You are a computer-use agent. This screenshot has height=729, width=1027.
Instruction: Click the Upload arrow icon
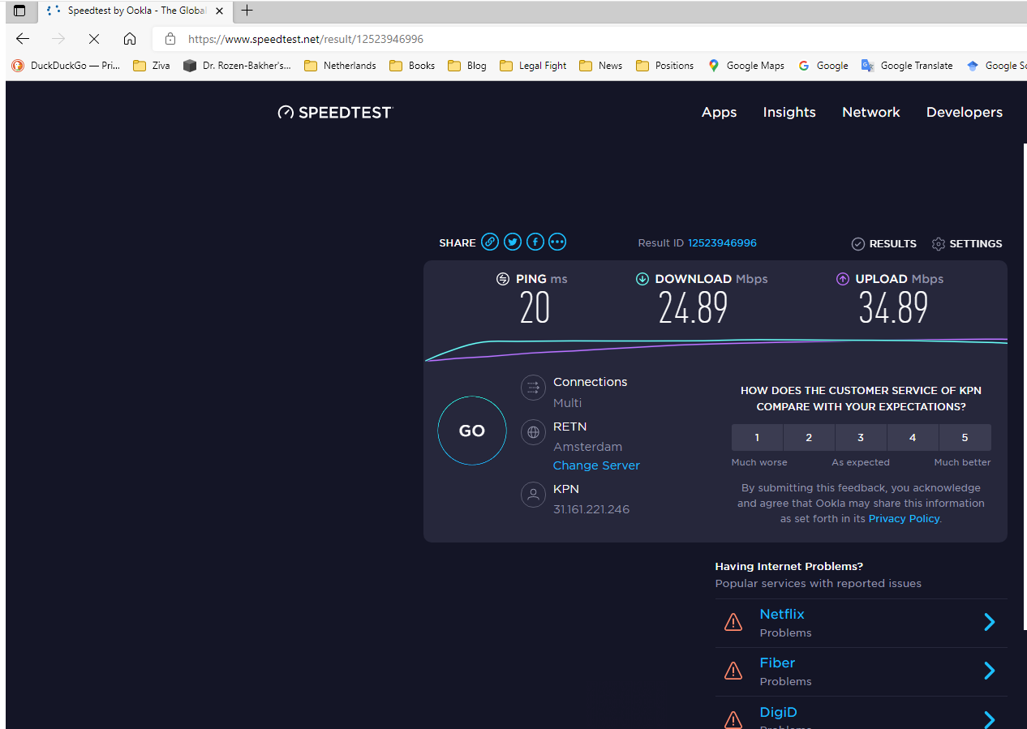[843, 279]
